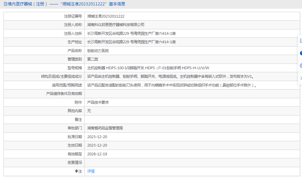Select attachment value 产品技术要求
Viewport: 302px width, 179px height.
98,102
